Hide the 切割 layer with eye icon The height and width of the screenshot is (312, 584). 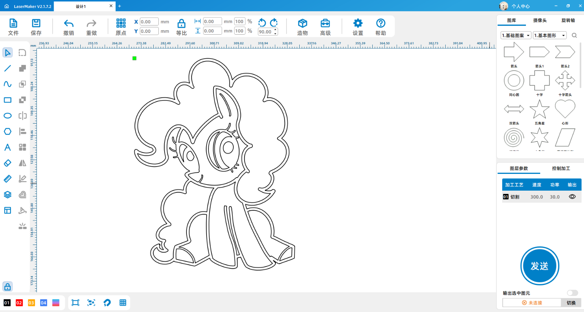pyautogui.click(x=572, y=197)
